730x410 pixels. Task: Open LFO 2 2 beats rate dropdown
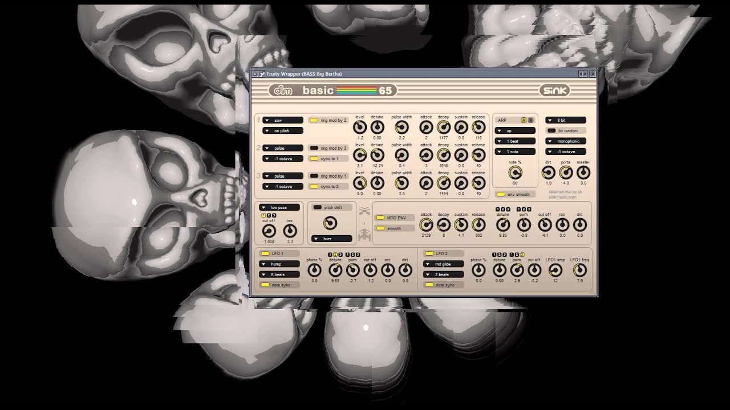point(444,274)
